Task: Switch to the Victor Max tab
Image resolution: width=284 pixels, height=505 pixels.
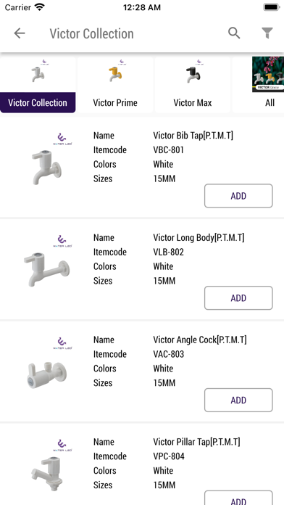Action: tap(193, 103)
